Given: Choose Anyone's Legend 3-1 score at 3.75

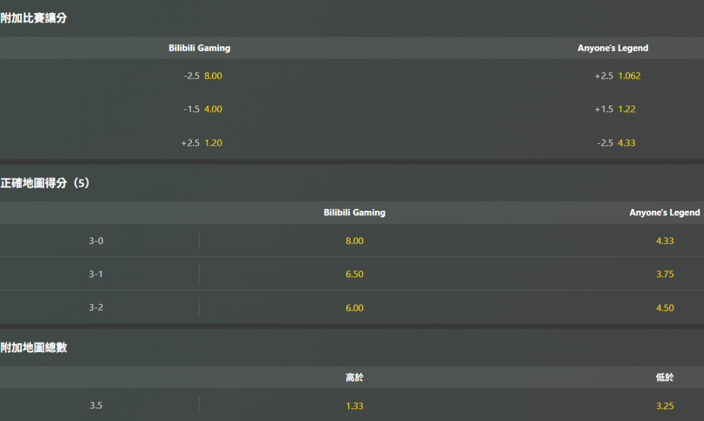Looking at the screenshot, I should [664, 274].
